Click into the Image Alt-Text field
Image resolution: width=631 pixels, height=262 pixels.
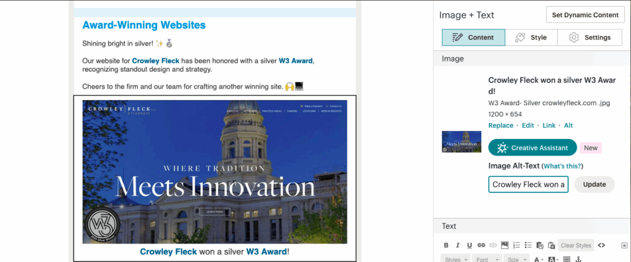coord(528,185)
